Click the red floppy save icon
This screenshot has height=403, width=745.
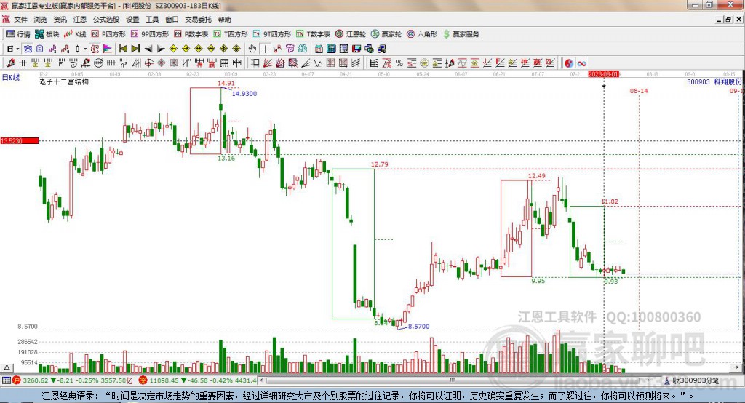[x=356, y=49]
